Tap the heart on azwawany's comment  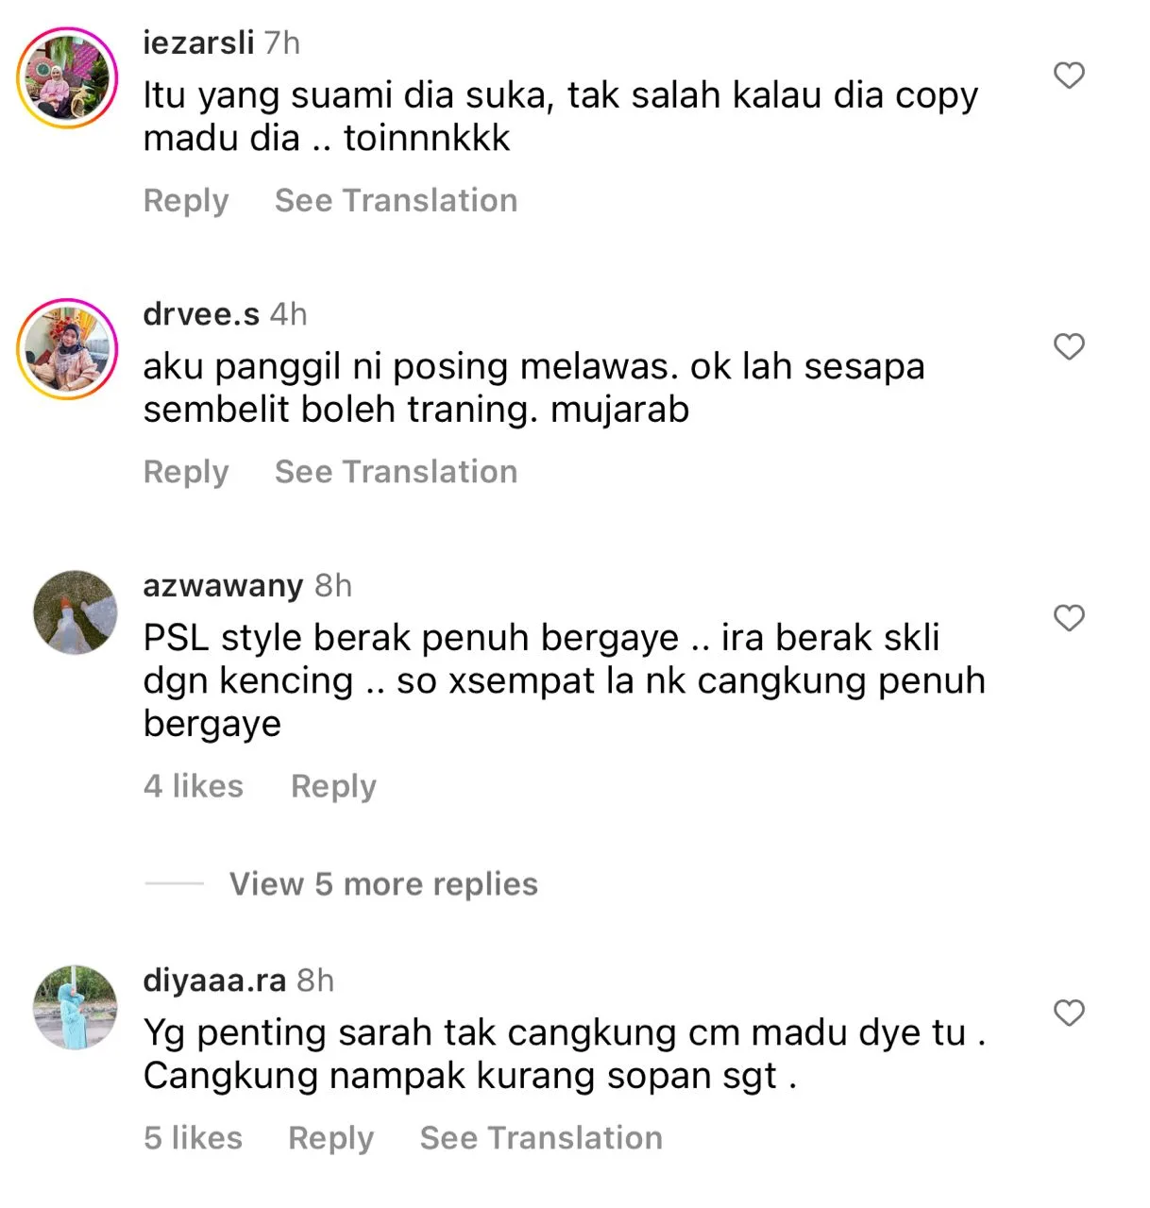[x=1069, y=618]
